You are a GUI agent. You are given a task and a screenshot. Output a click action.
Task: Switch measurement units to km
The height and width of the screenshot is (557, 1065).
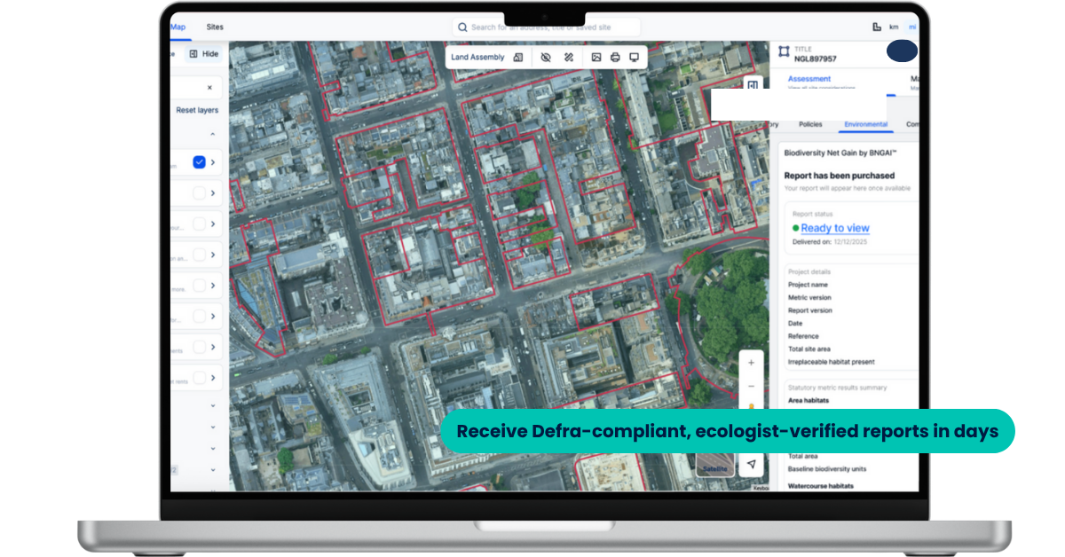[894, 27]
